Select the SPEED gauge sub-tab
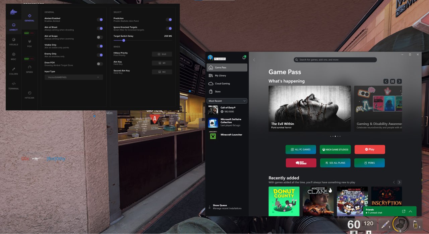The width and height of the screenshot is (429, 234). (29, 69)
